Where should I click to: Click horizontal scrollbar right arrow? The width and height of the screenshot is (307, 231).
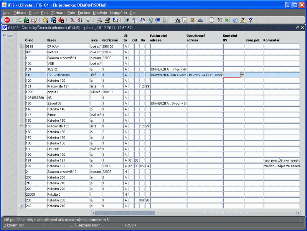299,213
